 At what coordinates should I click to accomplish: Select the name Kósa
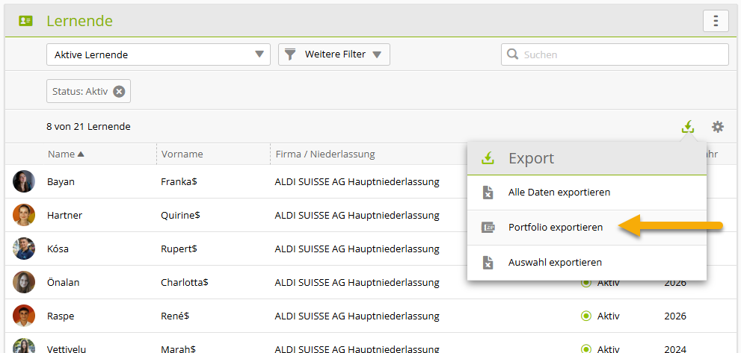[x=58, y=249]
